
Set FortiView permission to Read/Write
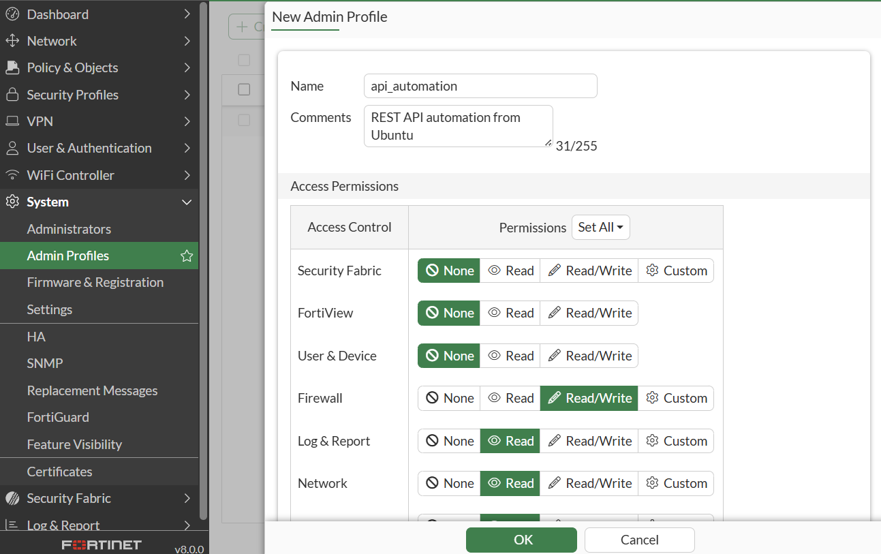pyautogui.click(x=589, y=313)
